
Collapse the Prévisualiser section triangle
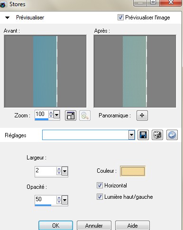pos(7,18)
